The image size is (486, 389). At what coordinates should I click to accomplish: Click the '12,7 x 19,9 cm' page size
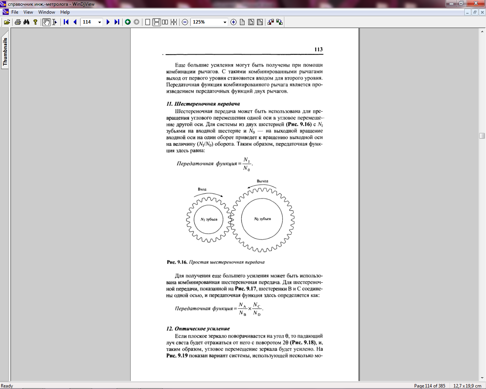[467, 386]
